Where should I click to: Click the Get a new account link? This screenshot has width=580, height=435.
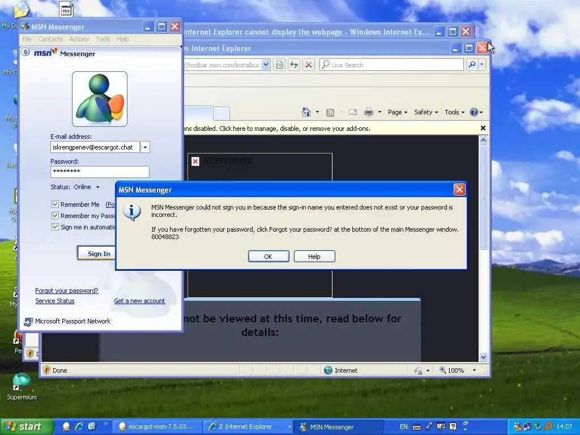[139, 301]
